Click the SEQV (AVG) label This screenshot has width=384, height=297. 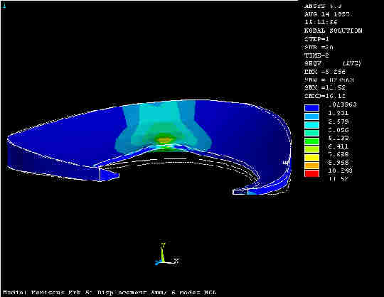click(333, 63)
